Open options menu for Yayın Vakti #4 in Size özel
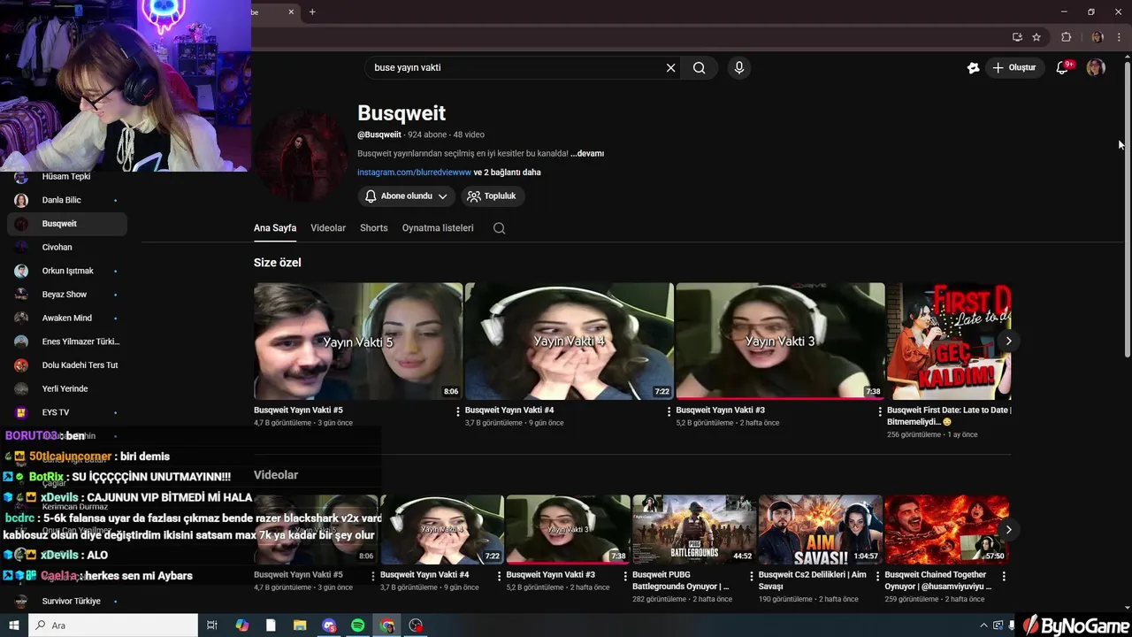The width and height of the screenshot is (1132, 637). 669,411
